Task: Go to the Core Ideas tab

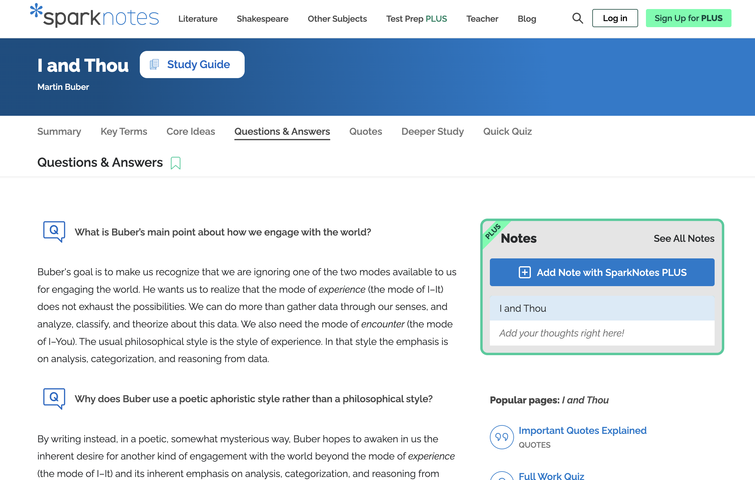Action: click(x=190, y=131)
